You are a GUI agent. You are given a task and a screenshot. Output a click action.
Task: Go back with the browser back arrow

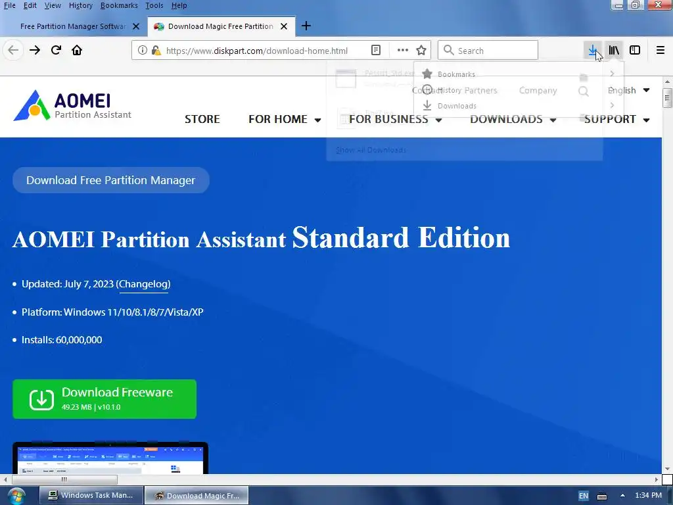(13, 50)
